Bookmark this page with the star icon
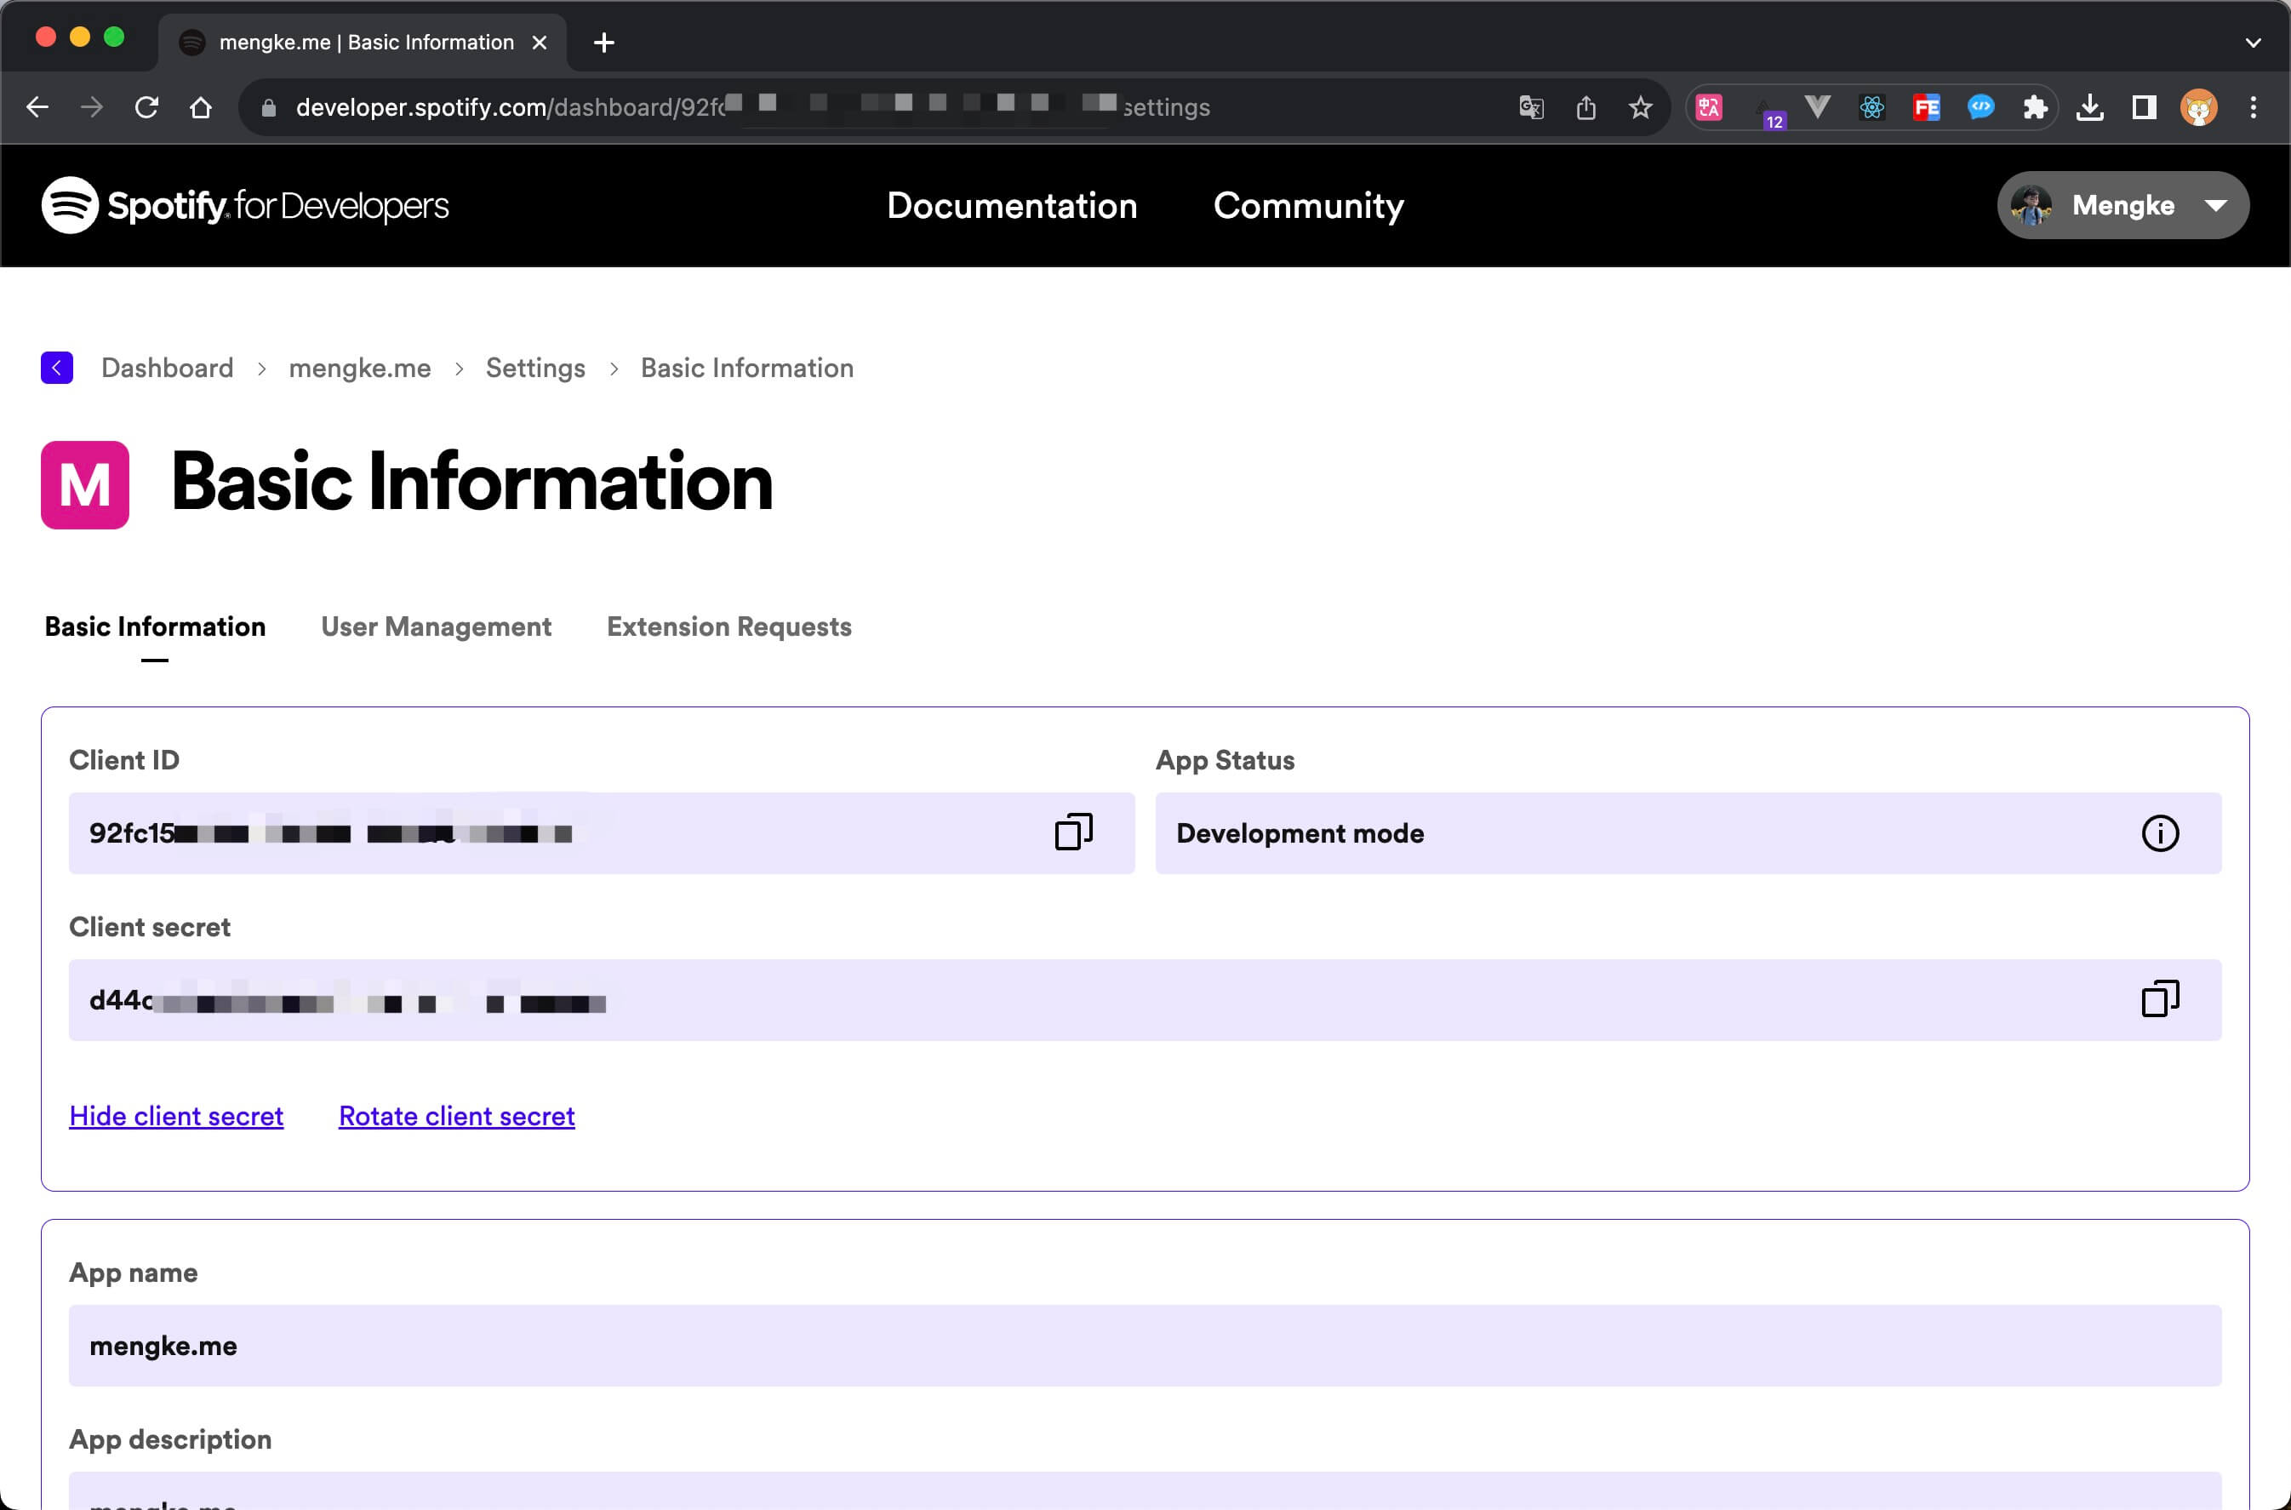 pyautogui.click(x=1640, y=107)
